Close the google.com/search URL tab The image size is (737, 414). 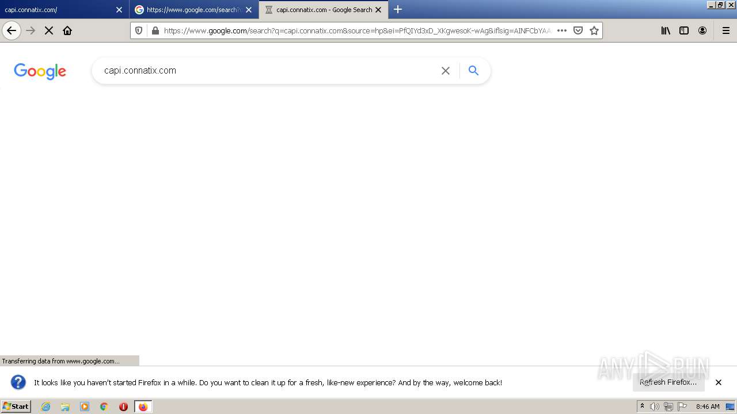[x=249, y=10]
